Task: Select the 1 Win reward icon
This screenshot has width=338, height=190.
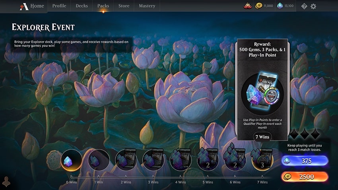Action: pos(99,160)
